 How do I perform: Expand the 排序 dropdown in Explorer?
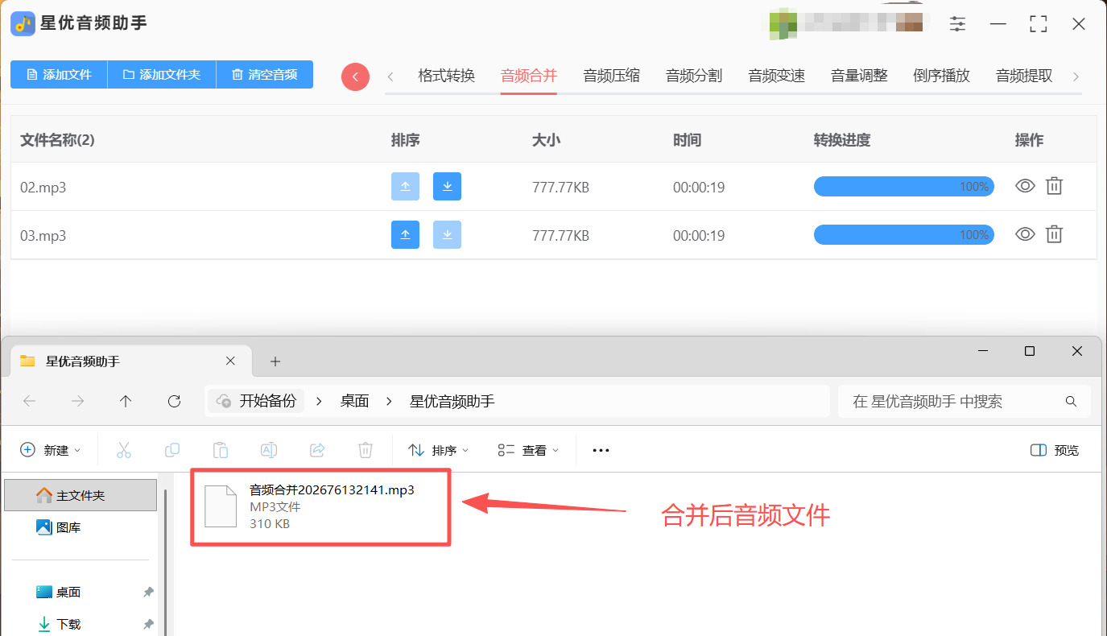click(439, 450)
